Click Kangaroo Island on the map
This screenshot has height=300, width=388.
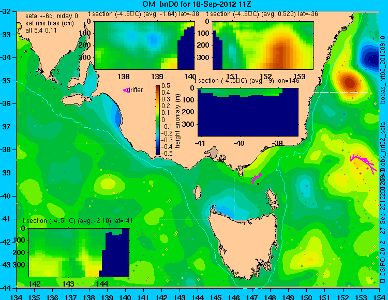pos(76,101)
